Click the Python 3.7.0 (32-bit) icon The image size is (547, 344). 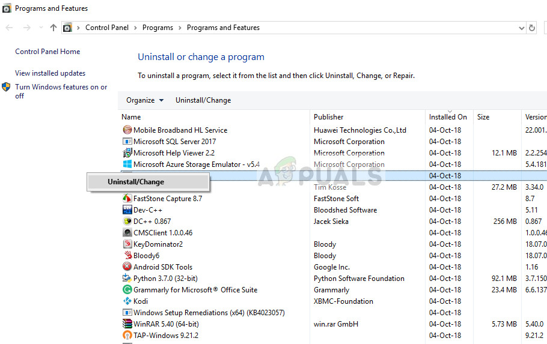(127, 278)
